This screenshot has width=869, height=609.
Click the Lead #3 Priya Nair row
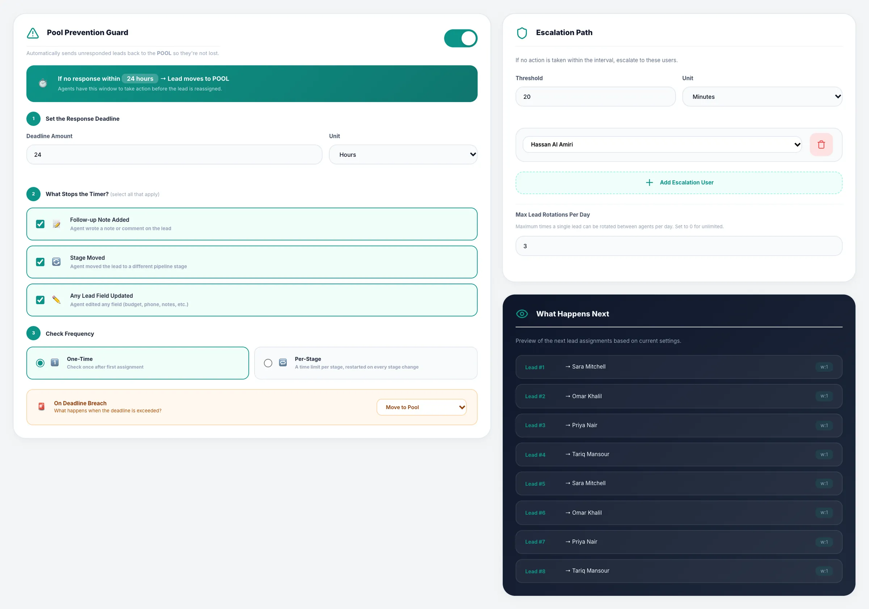tap(679, 425)
